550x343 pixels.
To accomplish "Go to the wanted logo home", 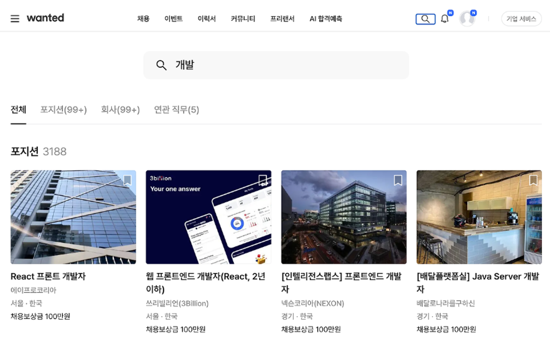I will click(x=45, y=18).
